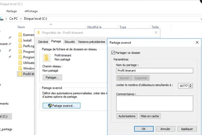202x135 pixels.
Task: Select the Utilisateurs folder icon
Action: pos(20,63)
